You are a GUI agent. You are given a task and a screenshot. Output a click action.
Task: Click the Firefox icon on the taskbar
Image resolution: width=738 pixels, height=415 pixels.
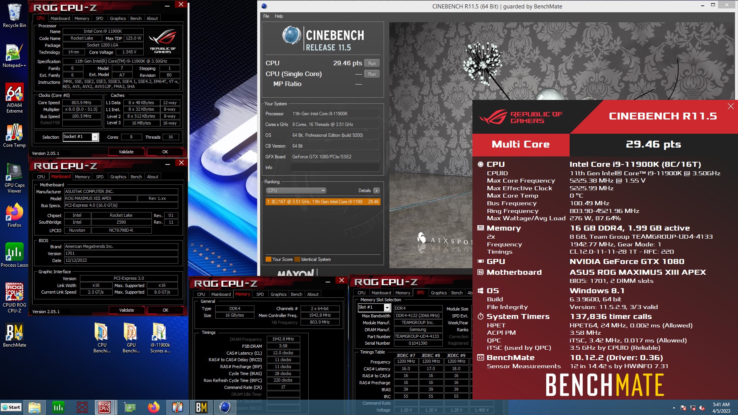(154, 407)
